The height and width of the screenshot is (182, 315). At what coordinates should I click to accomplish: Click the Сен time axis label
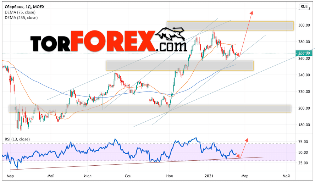(x=128, y=176)
